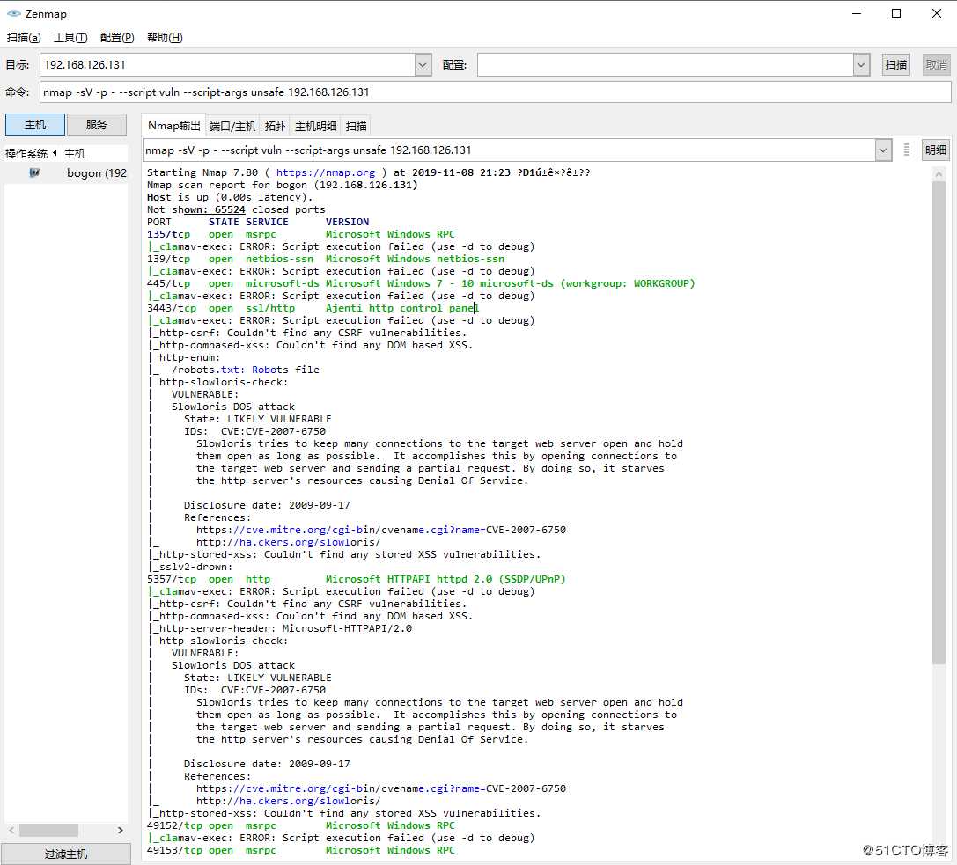This screenshot has width=957, height=865.
Task: Click into the 目标 target field
Action: coord(228,64)
